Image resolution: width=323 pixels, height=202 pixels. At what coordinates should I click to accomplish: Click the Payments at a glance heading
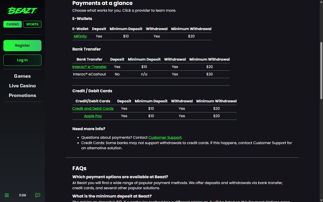point(103,3)
